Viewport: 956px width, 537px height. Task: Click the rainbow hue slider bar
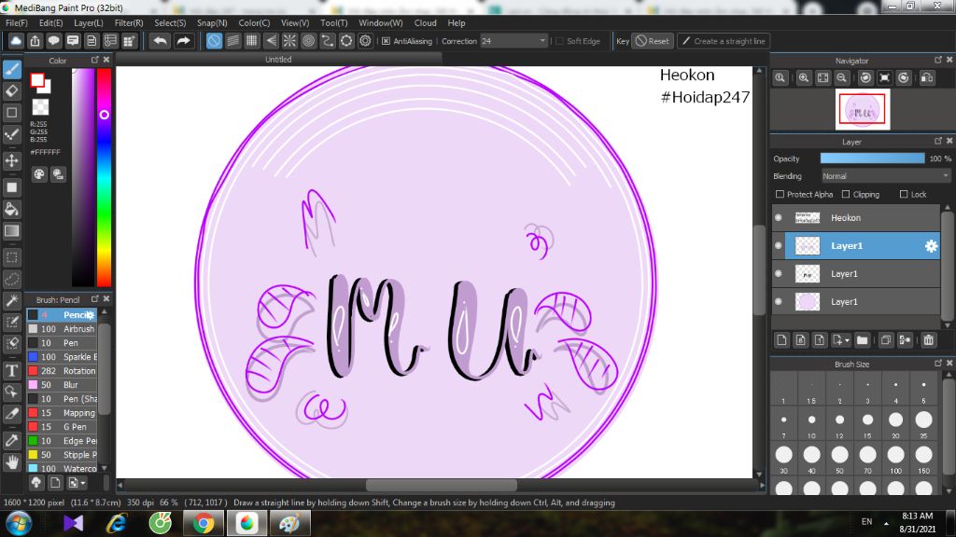105,176
